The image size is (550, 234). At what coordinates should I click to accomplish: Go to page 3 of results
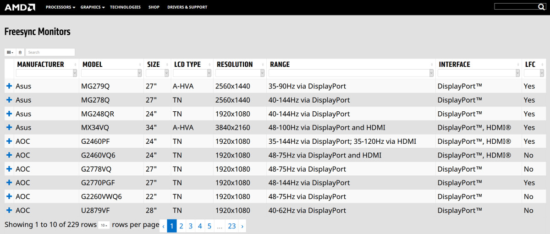[191, 226]
